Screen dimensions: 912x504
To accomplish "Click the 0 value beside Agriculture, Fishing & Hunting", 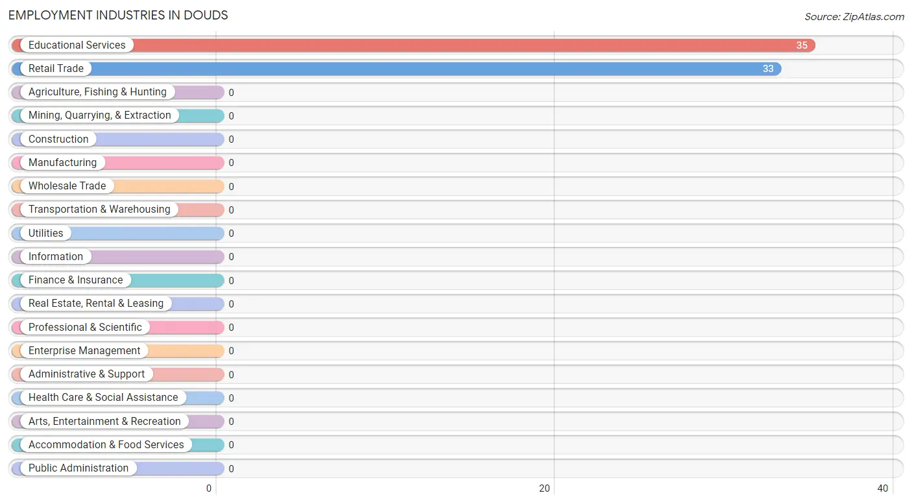I will click(x=231, y=93).
